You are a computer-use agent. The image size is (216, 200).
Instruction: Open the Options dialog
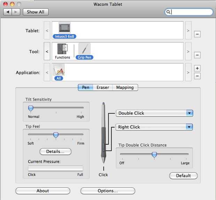[x=108, y=191]
